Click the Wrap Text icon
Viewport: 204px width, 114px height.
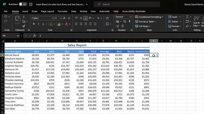point(107,18)
